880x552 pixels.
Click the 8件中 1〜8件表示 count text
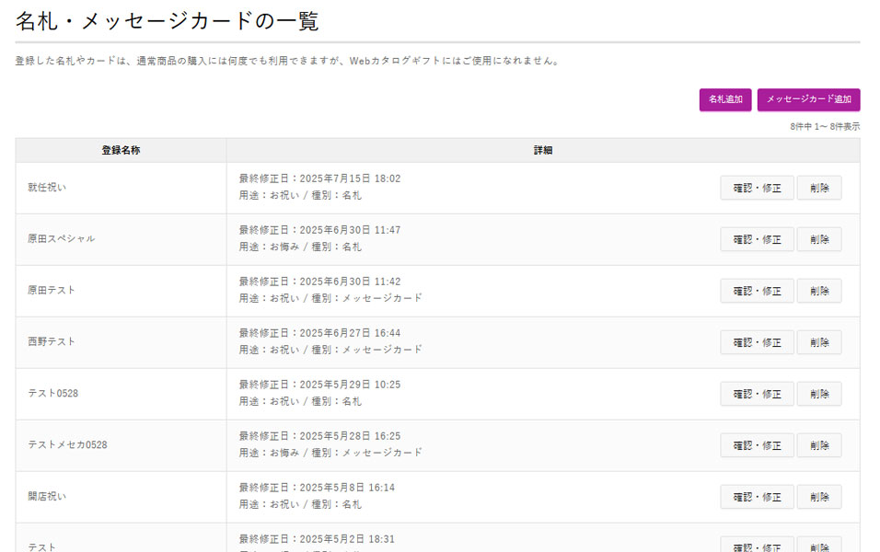click(x=824, y=127)
